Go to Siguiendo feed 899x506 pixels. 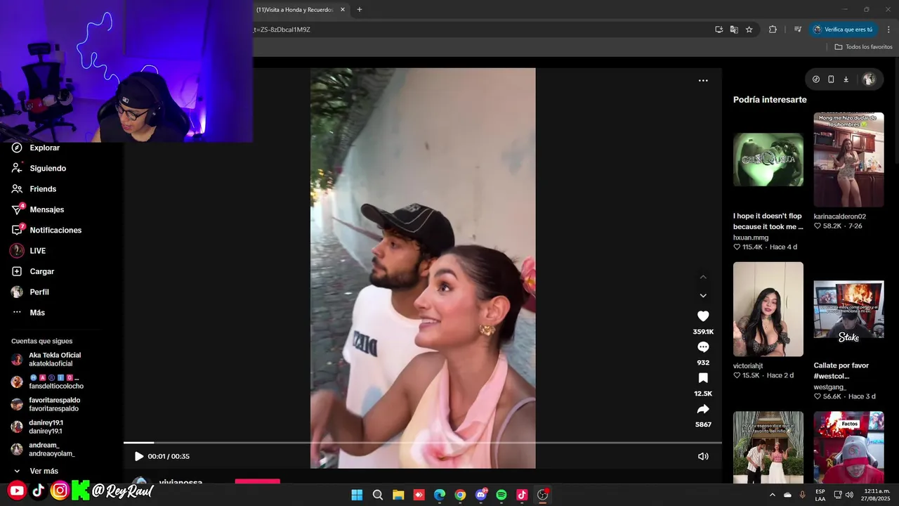39,169
